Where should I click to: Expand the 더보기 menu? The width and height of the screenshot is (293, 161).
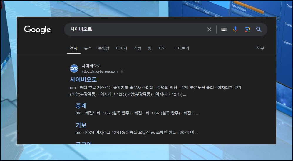tap(181, 48)
